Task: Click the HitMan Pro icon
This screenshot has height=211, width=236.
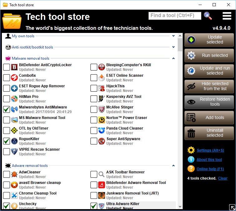Action: pyautogui.click(x=14, y=99)
